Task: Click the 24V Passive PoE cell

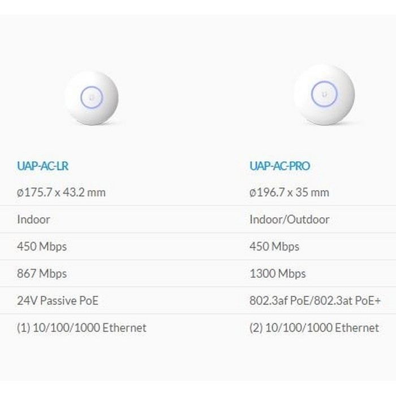Action: [58, 301]
